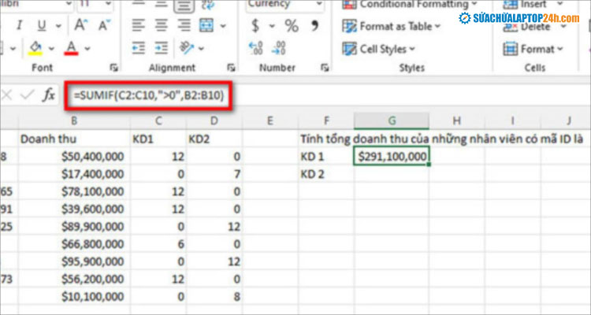Select the KD 1 label cell
This screenshot has width=591, height=315.
326,157
